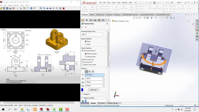
Task: Click IrfanView zoom in magnifier
Action: (41, 8)
